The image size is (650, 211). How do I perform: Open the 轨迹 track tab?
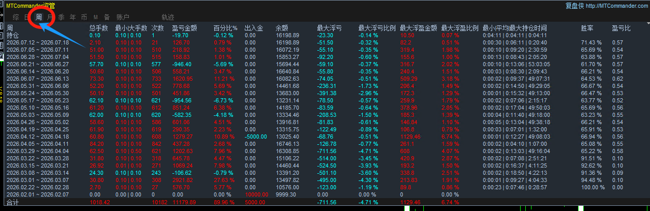(x=168, y=17)
